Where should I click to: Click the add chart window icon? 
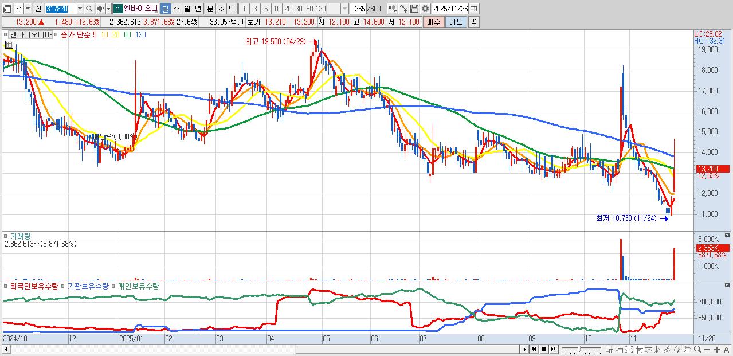(609, 350)
